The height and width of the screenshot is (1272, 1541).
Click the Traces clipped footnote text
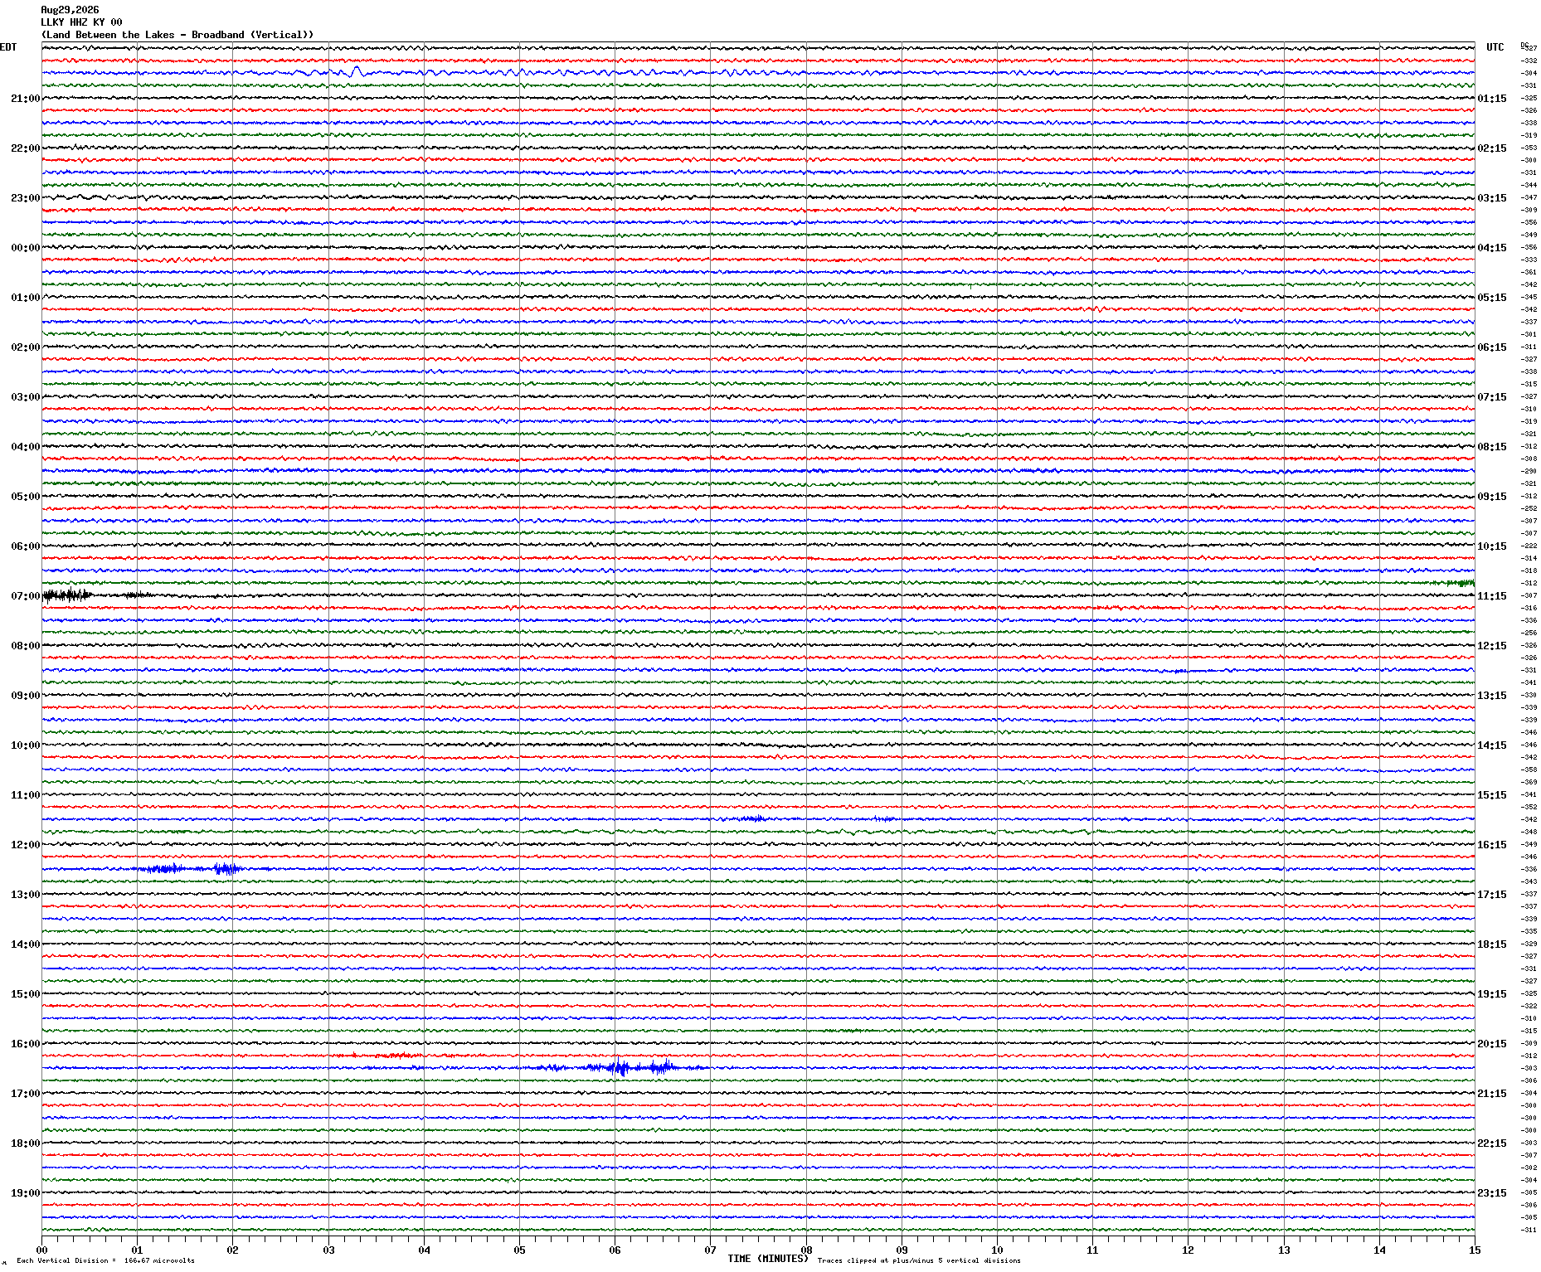[x=919, y=1260]
